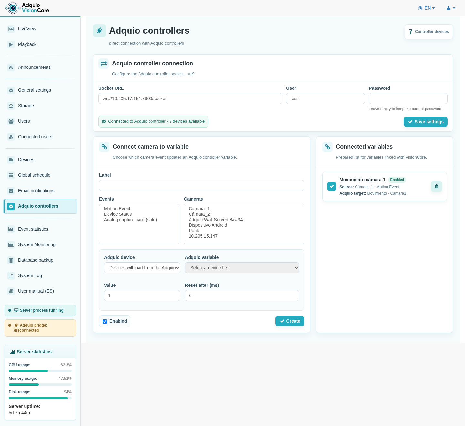465x426 pixels.
Task: Click the Playback play icon
Action: tap(11, 45)
